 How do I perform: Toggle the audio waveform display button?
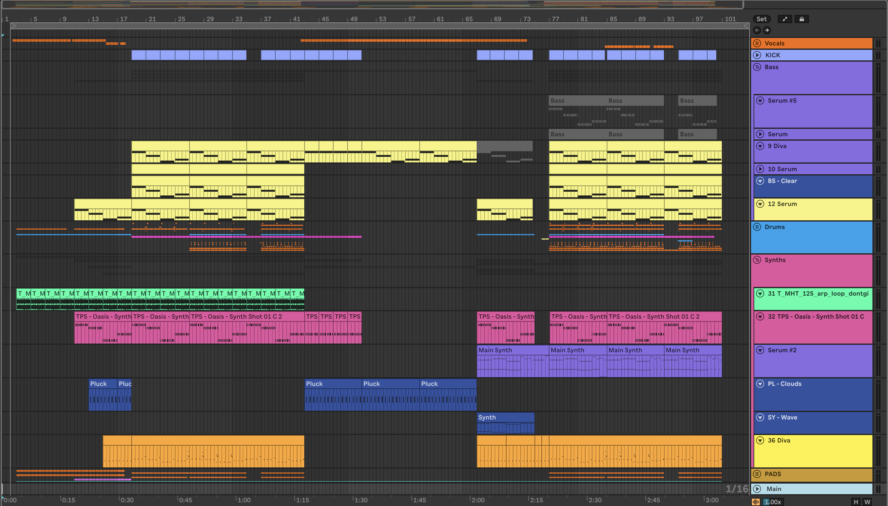pyautogui.click(x=756, y=502)
